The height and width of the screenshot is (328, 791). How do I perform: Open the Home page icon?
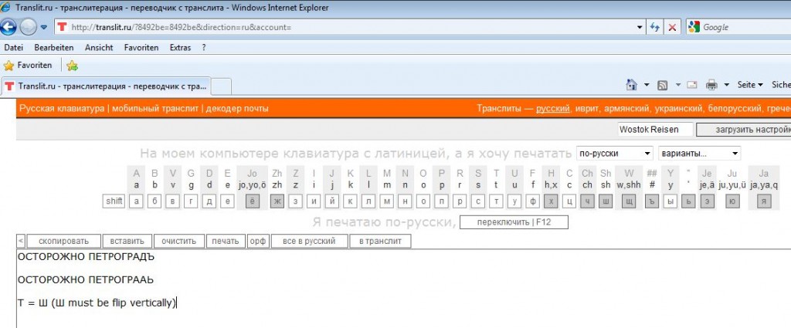631,85
